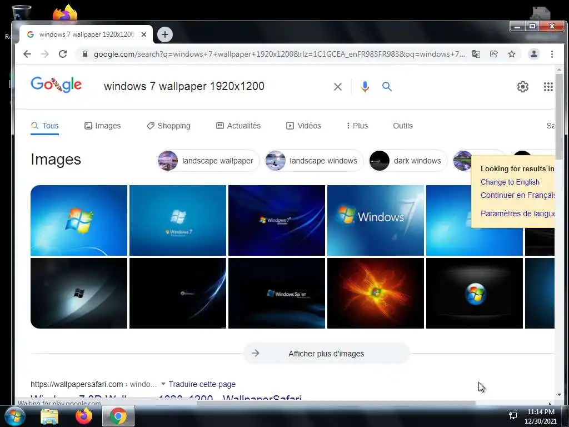Open Chrome three-dot menu
The image size is (569, 427).
552,54
